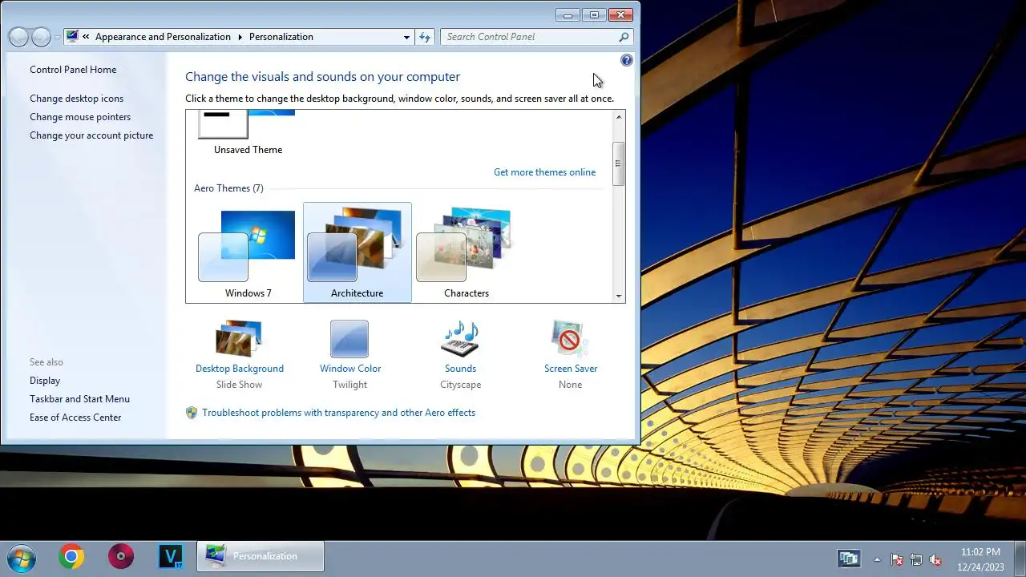1026x577 pixels.
Task: Click the Desktop Background link text
Action: pos(240,369)
